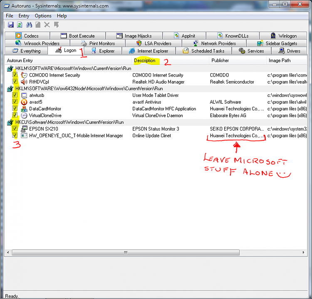Click the registry icon beside HKCU Run key
The width and height of the screenshot is (312, 299).
10,122
